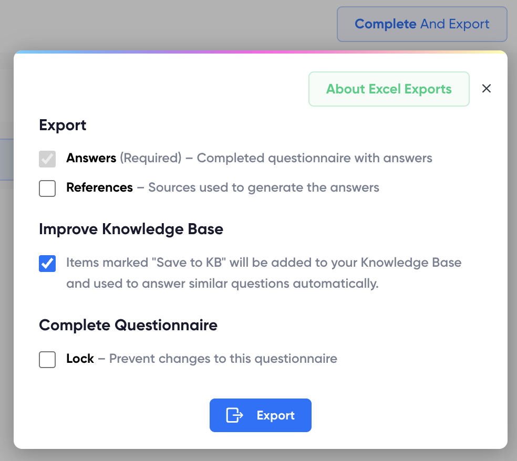
Task: Click the bold Answers label
Action: click(90, 158)
